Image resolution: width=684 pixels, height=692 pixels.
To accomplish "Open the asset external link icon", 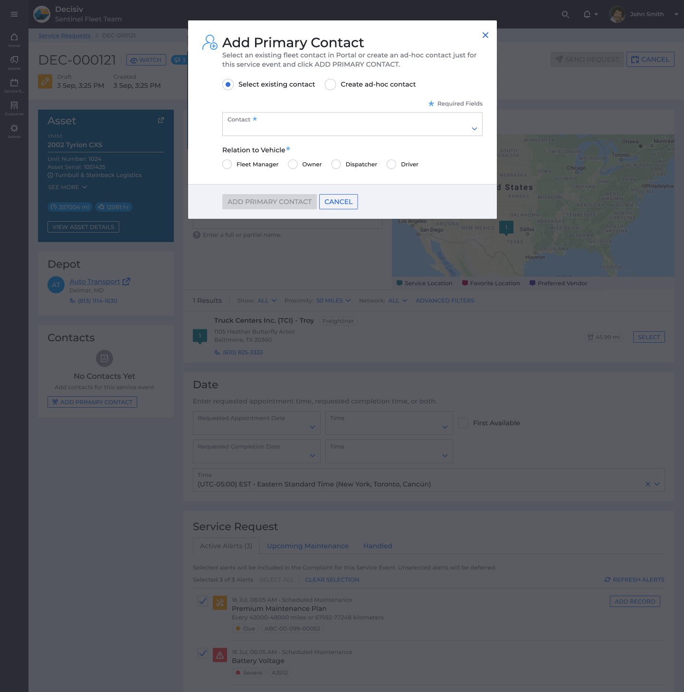I will click(x=161, y=120).
